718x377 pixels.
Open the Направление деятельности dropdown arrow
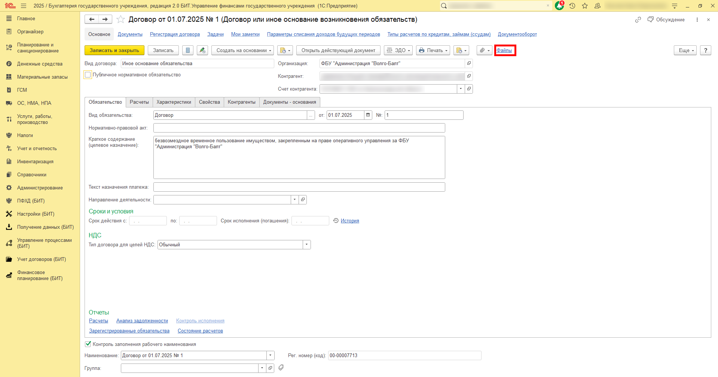coord(294,200)
